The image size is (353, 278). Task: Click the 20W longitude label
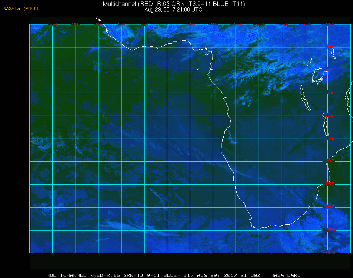(77, 24)
